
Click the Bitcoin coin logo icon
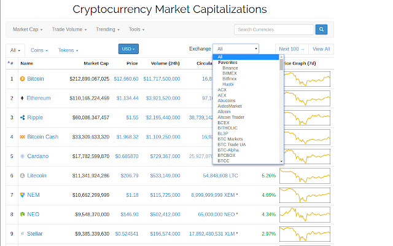pyautogui.click(x=23, y=79)
